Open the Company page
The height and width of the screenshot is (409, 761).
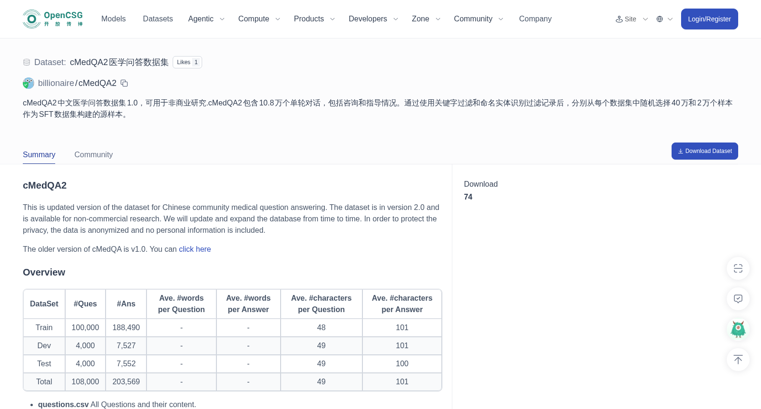535,19
